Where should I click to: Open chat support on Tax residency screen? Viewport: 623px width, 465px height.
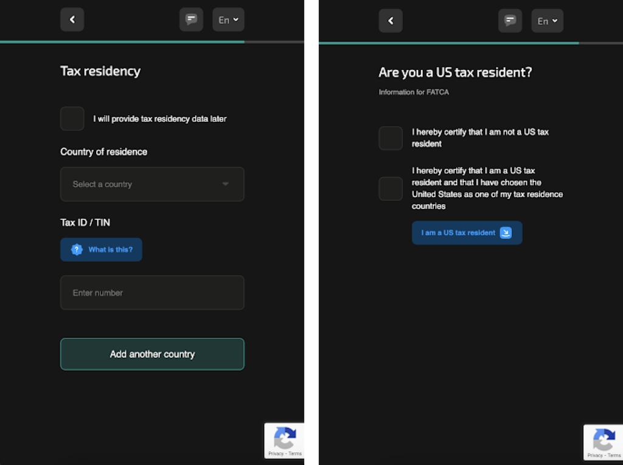(191, 19)
